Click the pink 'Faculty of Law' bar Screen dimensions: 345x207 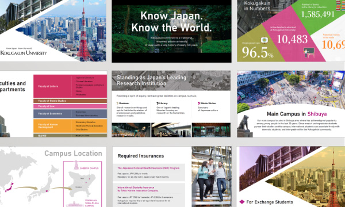pos(70,106)
